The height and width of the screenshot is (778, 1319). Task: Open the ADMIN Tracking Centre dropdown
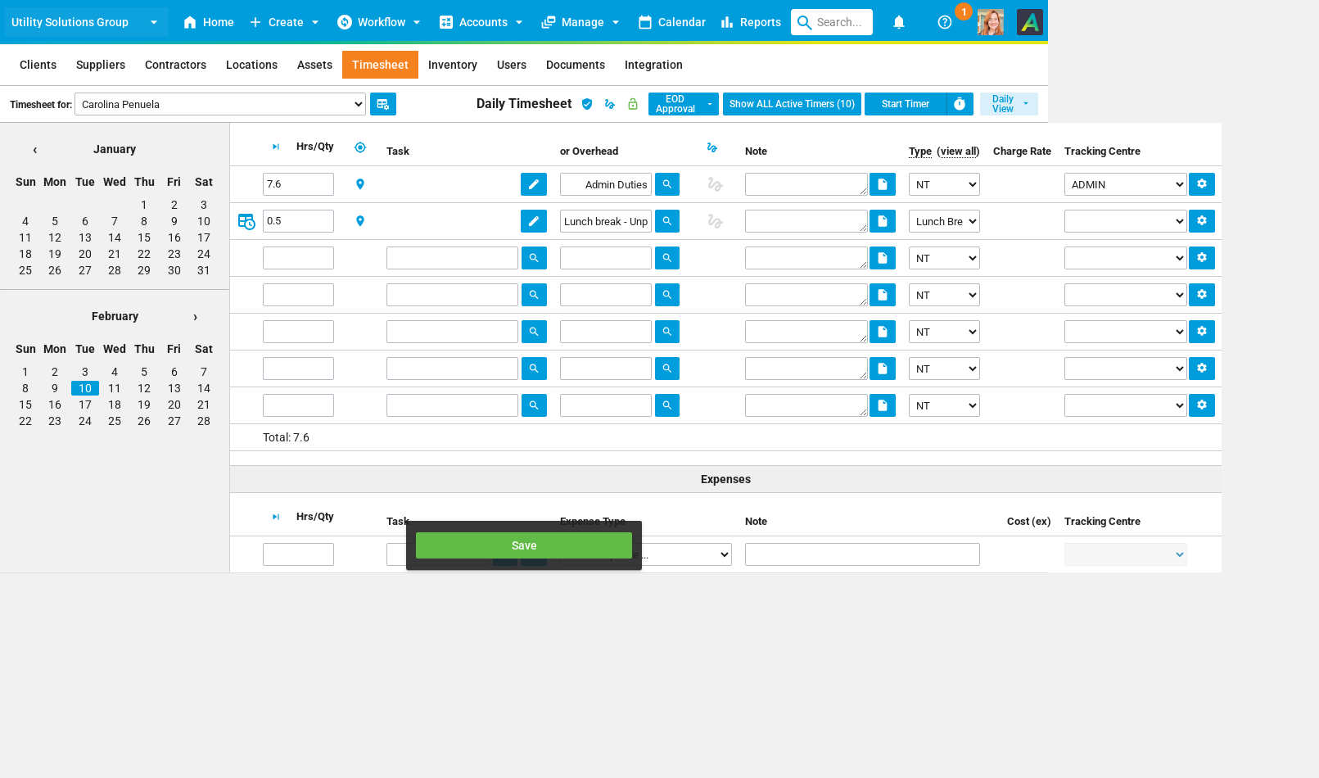click(1125, 184)
